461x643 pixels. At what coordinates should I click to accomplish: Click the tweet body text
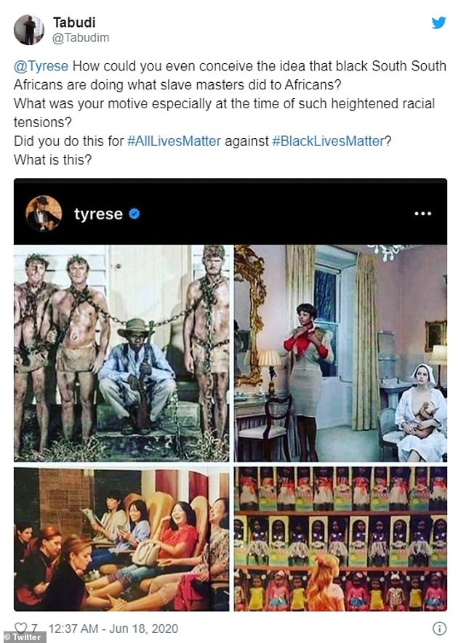pos(230,113)
